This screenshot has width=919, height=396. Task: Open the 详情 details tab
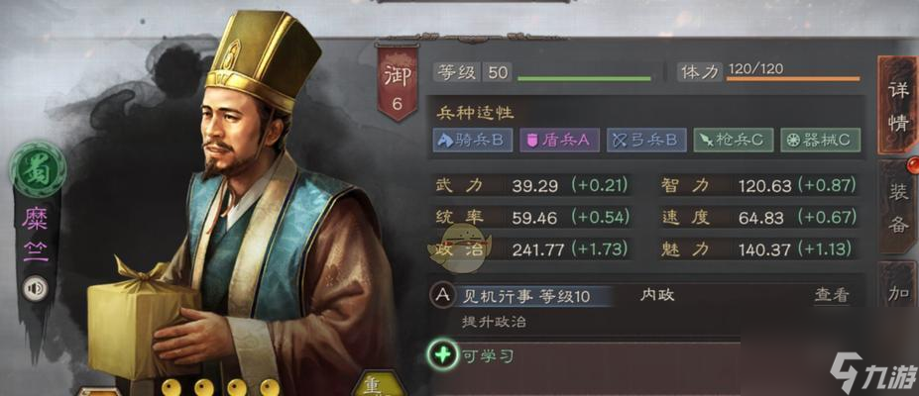pyautogui.click(x=897, y=107)
